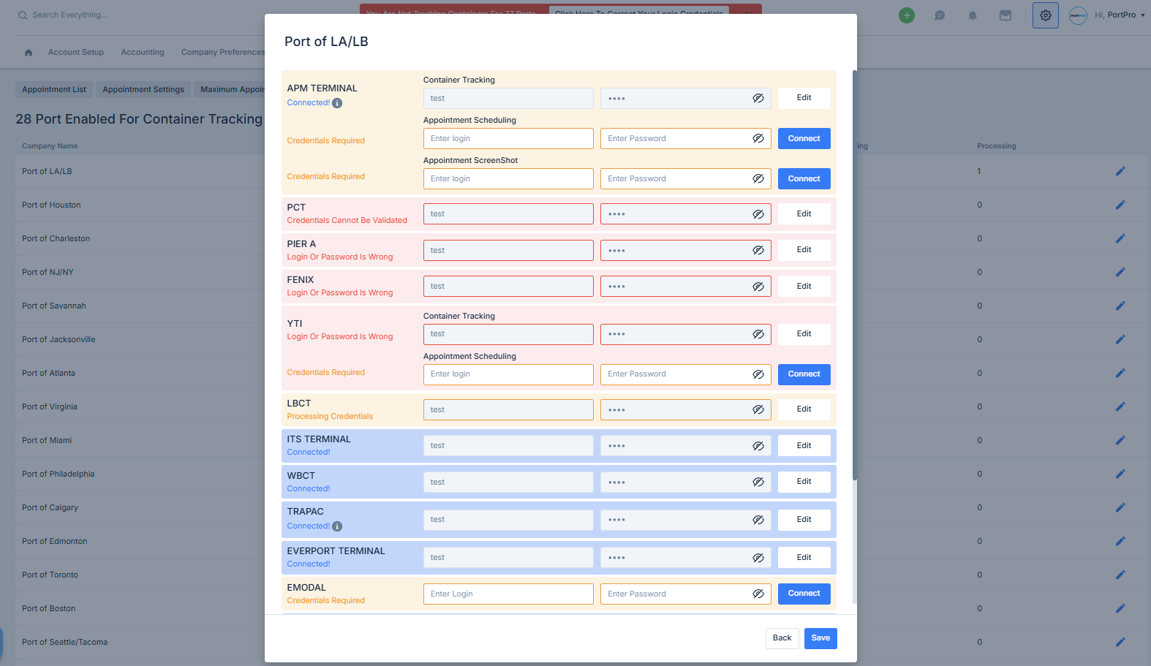
Task: Open the mail inbox icon
Action: [x=1005, y=15]
